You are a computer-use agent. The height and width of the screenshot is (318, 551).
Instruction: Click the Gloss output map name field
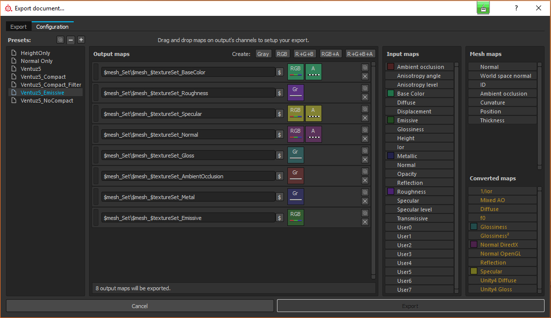click(x=188, y=156)
